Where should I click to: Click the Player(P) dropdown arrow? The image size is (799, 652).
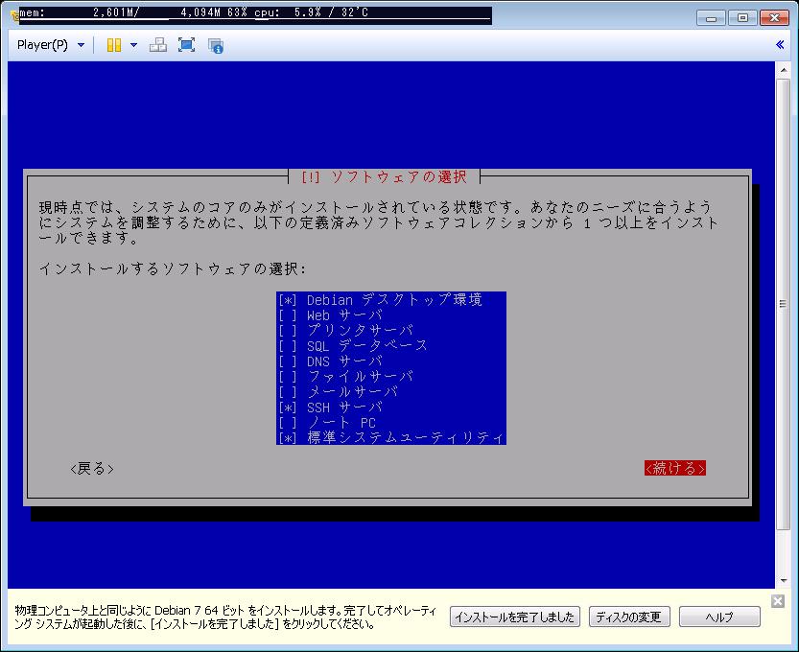(x=81, y=45)
